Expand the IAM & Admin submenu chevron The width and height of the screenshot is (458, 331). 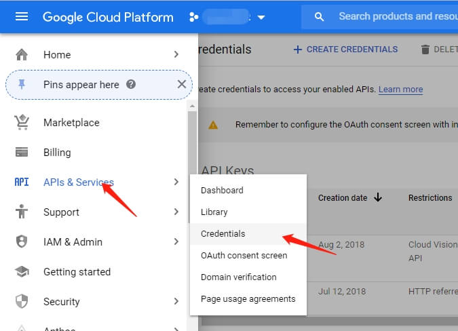point(176,242)
